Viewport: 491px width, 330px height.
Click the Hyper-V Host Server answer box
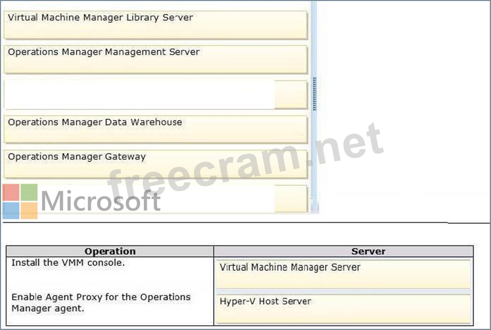coord(343,309)
